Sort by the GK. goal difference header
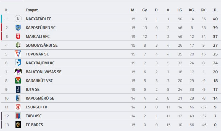 coord(204,10)
